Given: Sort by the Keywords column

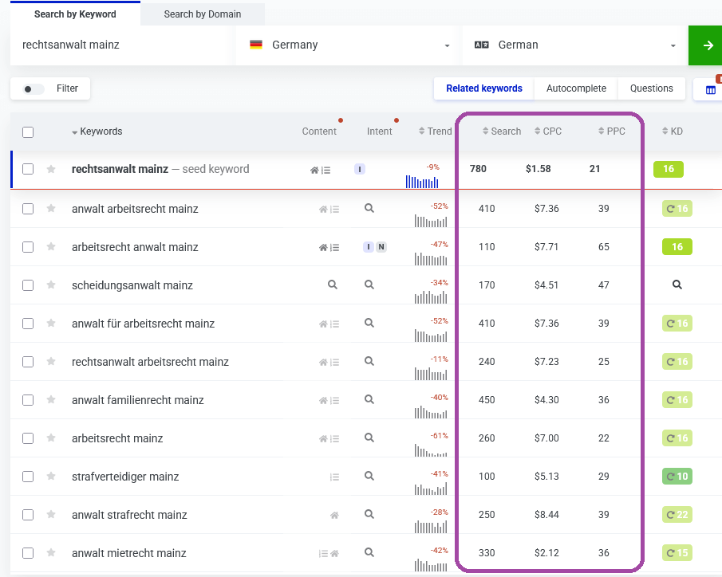Looking at the screenshot, I should pos(97,131).
